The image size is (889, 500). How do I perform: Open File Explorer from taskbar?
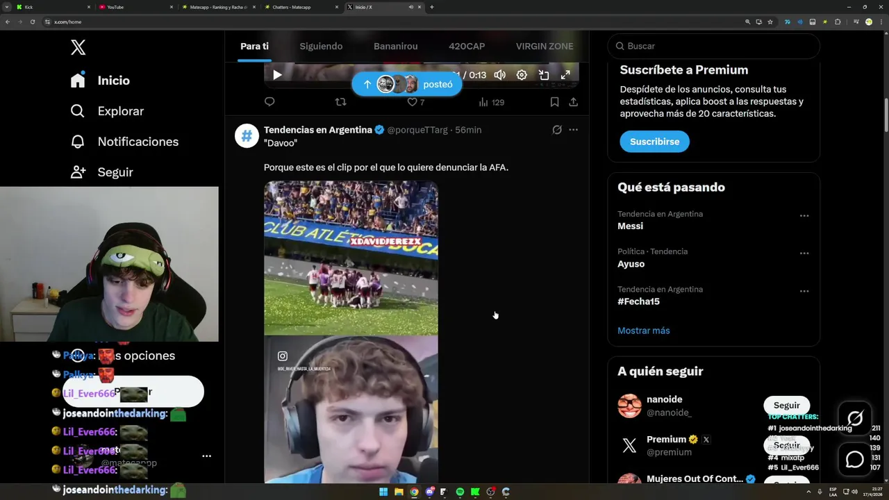coord(399,492)
